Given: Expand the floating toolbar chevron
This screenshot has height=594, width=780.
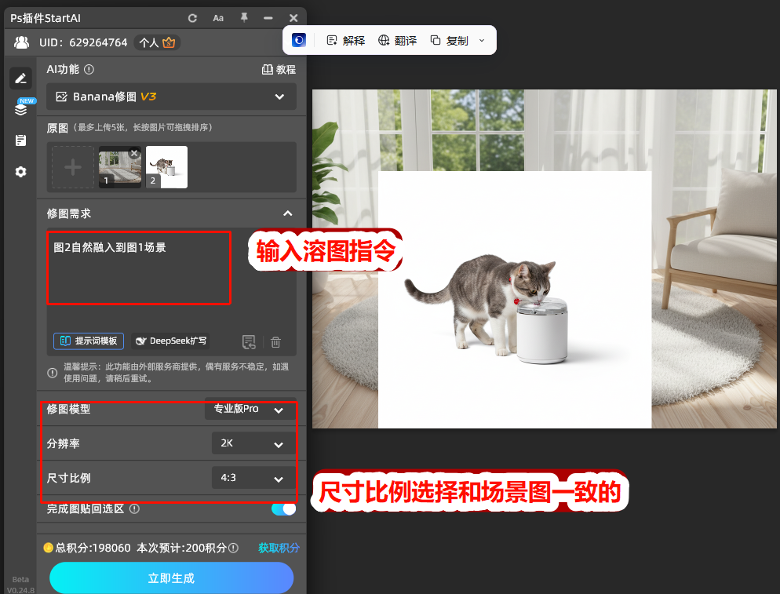Looking at the screenshot, I should pos(482,40).
